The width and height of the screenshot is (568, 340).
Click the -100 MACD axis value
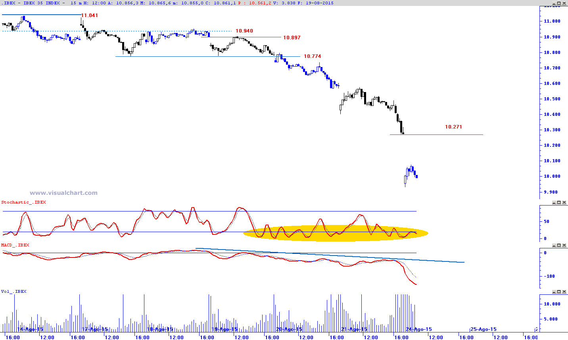[549, 276]
